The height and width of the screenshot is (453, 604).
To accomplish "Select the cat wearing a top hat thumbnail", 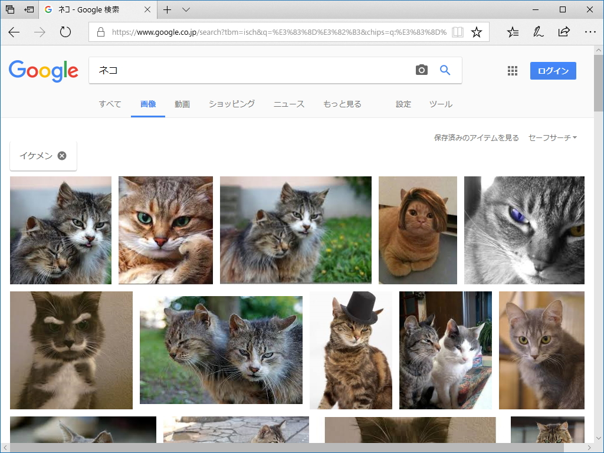I will tap(351, 350).
